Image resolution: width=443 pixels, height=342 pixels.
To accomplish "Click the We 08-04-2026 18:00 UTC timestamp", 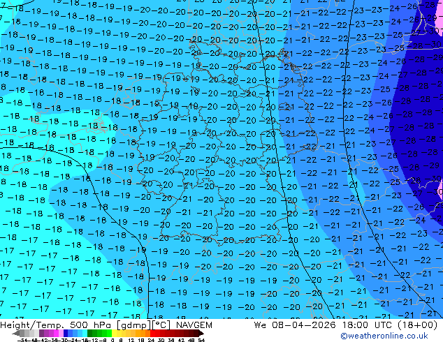I will (x=346, y=325).
